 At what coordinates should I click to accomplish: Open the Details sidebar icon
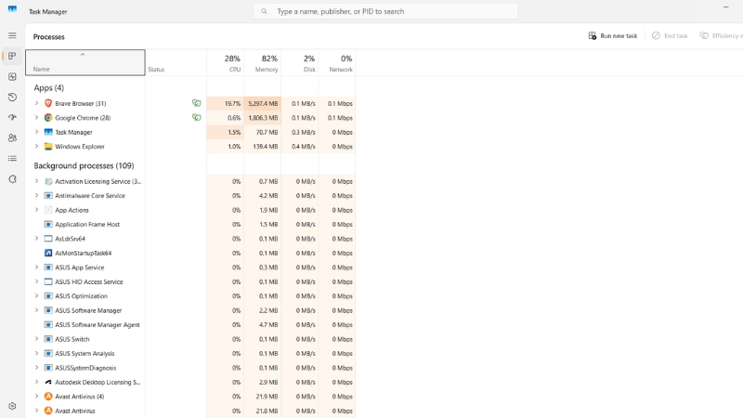12,158
